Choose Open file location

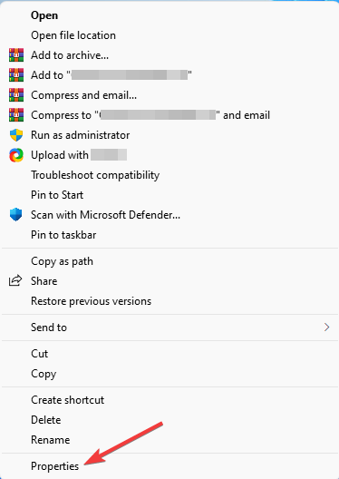pos(73,35)
